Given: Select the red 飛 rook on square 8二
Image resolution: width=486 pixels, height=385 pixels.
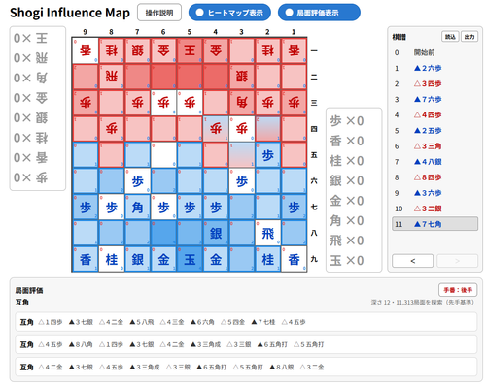Looking at the screenshot, I should pos(112,77).
